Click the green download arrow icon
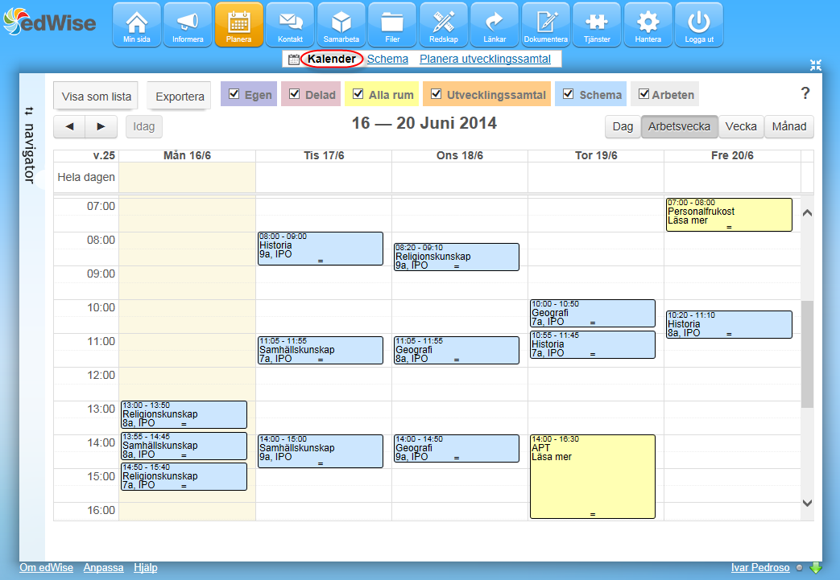 (815, 568)
